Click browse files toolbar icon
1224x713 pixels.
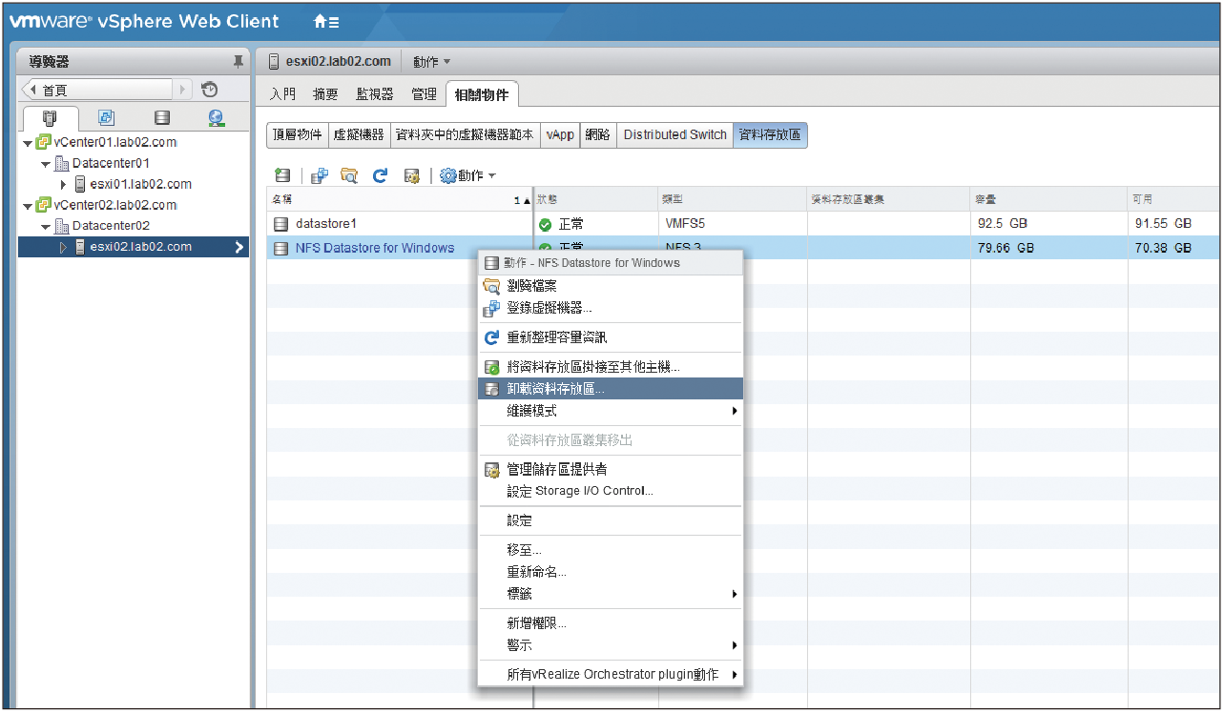[349, 175]
